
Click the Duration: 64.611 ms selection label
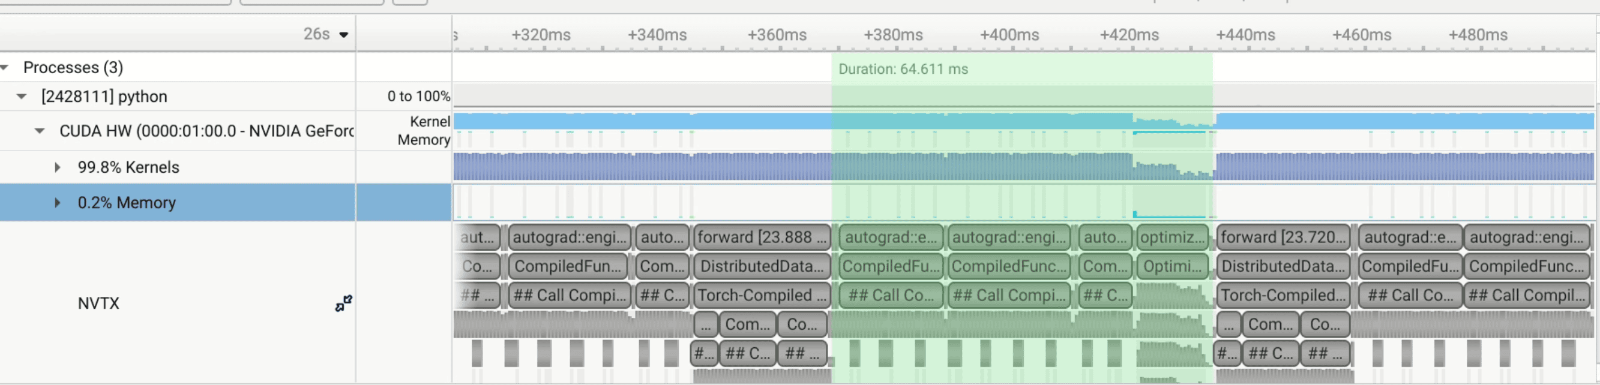pyautogui.click(x=903, y=69)
